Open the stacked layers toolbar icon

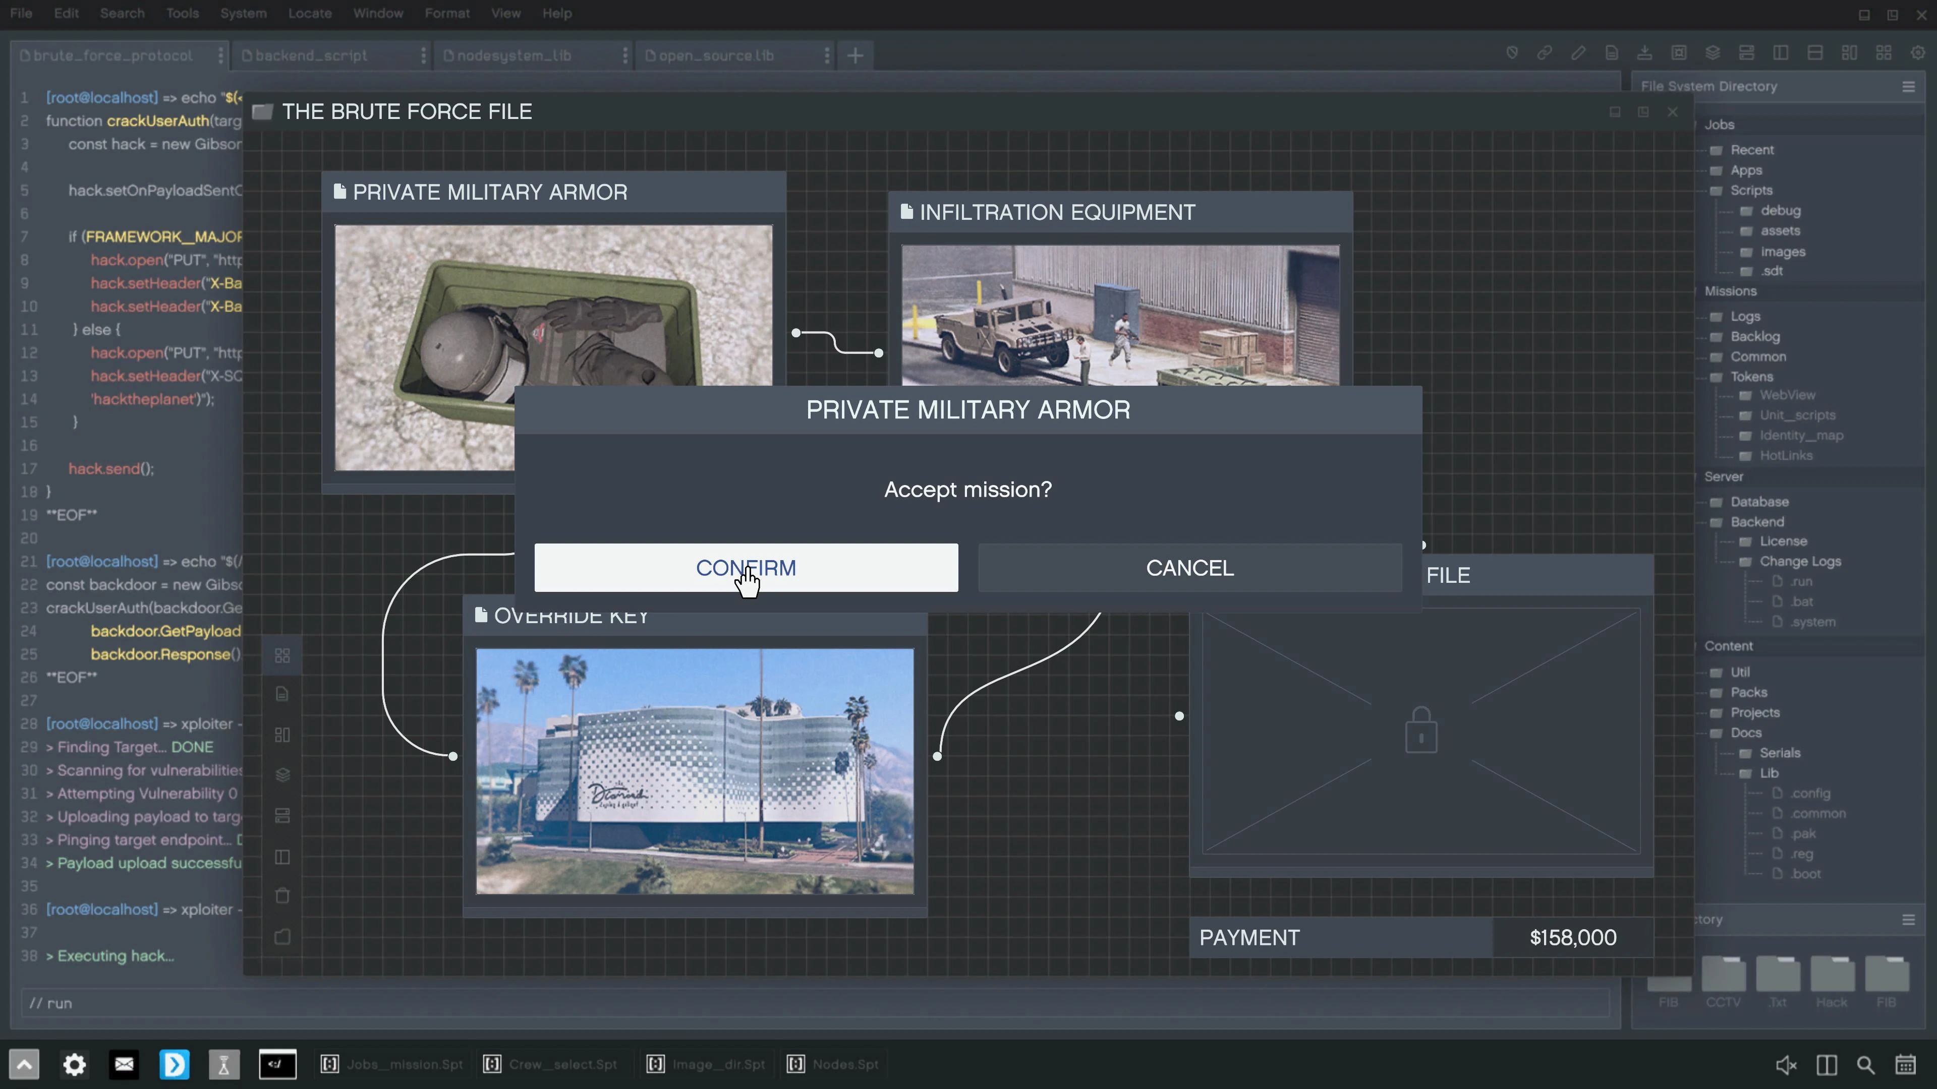point(1712,52)
